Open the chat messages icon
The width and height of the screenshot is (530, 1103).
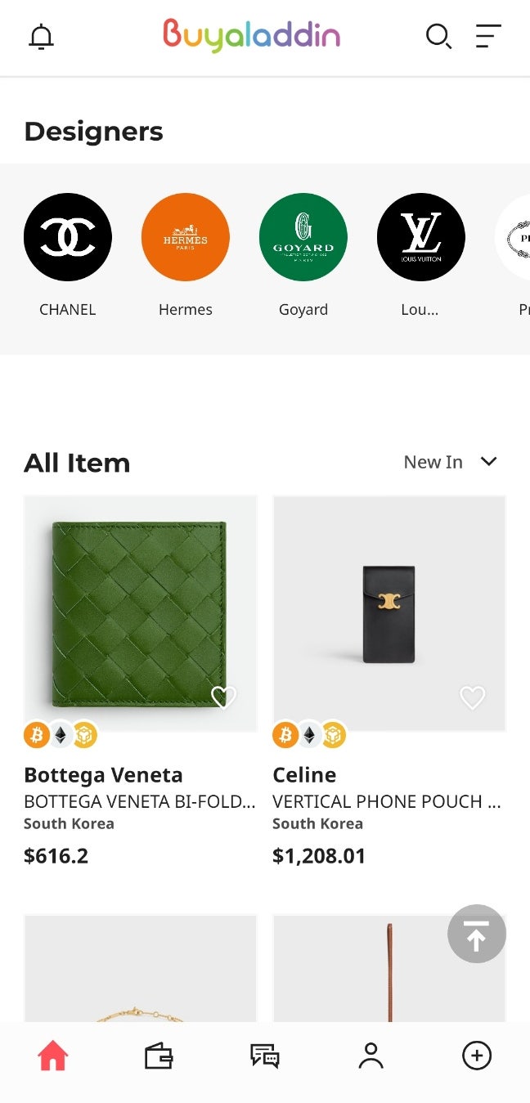[265, 1056]
